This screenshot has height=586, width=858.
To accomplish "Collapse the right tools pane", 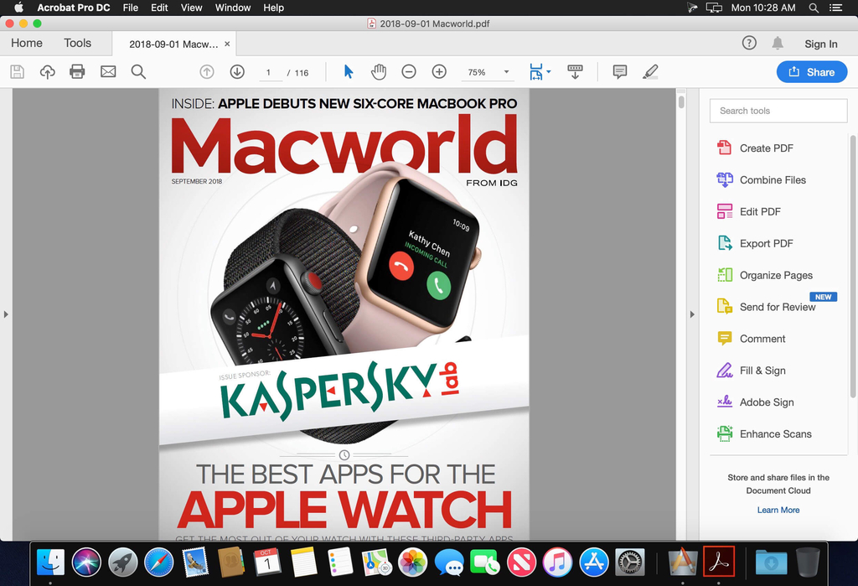I will (x=692, y=314).
